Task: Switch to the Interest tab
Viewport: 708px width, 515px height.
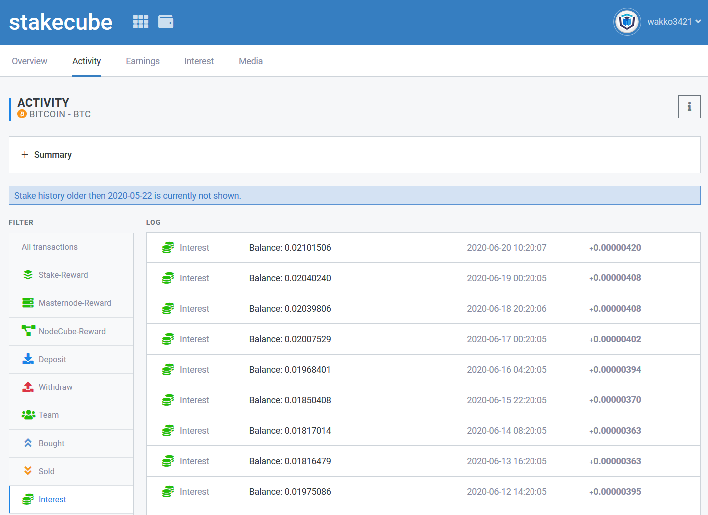Action: pyautogui.click(x=199, y=61)
